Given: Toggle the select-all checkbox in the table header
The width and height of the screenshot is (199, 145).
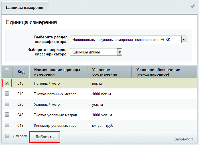Looking at the screenshot, I should pyautogui.click(x=7, y=70).
